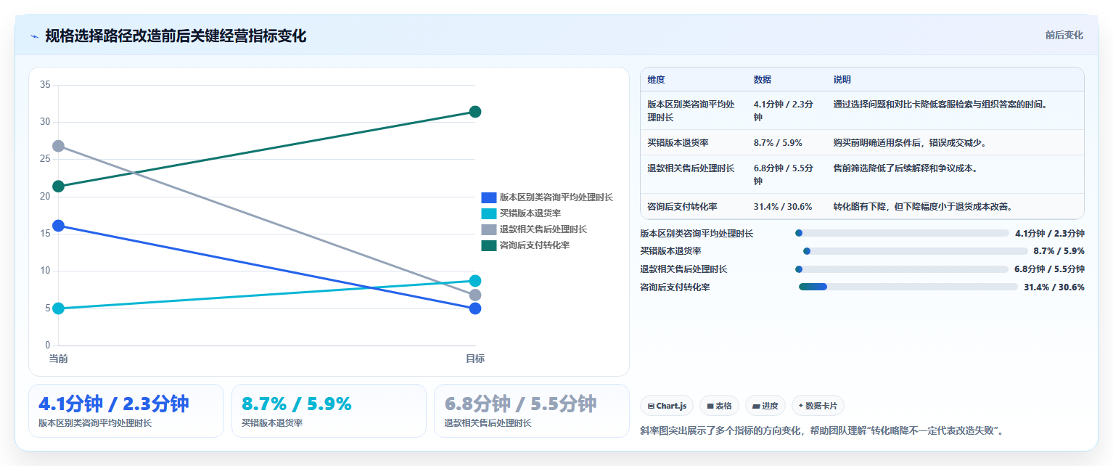
Task: Click description 购买前明确适用条件后，错误成交减少
Action: (910, 143)
